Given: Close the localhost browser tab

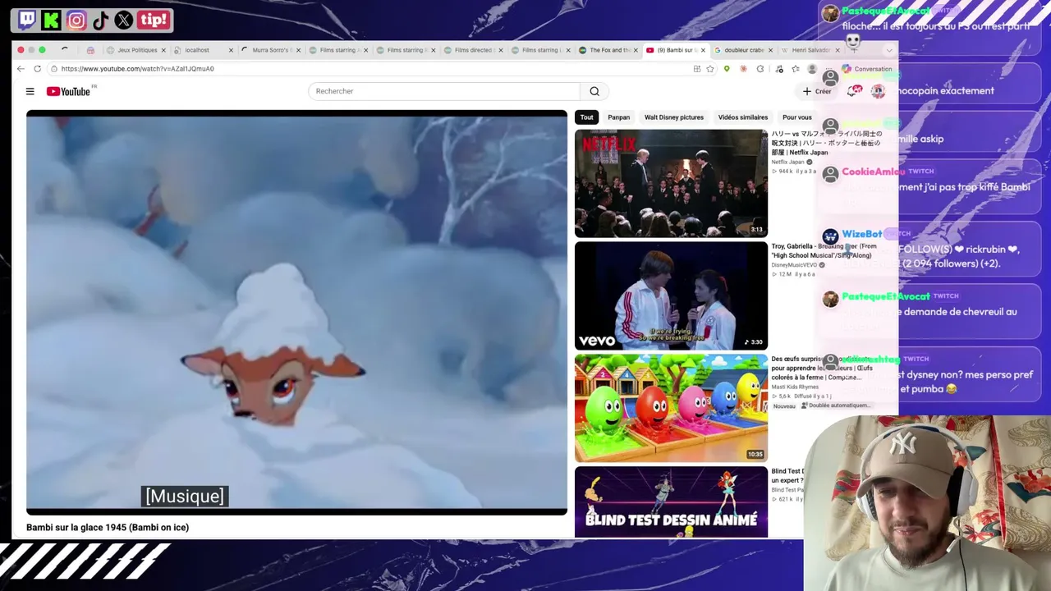Looking at the screenshot, I should pyautogui.click(x=231, y=50).
